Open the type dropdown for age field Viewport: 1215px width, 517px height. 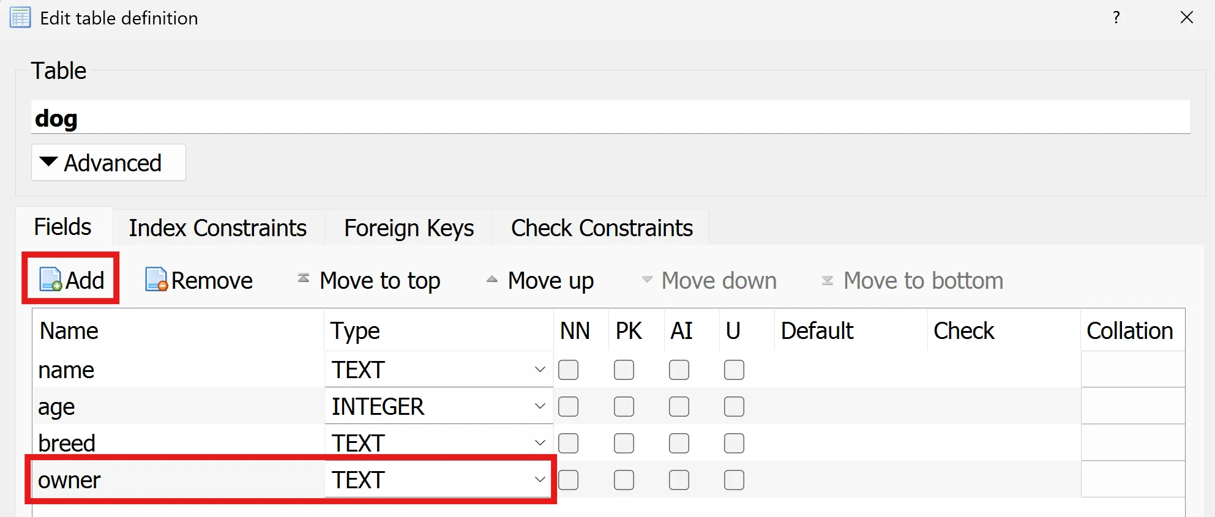tap(539, 406)
